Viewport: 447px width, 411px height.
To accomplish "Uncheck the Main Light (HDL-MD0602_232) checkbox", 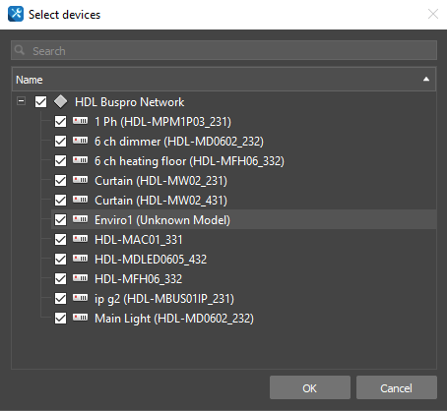I will pyautogui.click(x=60, y=319).
